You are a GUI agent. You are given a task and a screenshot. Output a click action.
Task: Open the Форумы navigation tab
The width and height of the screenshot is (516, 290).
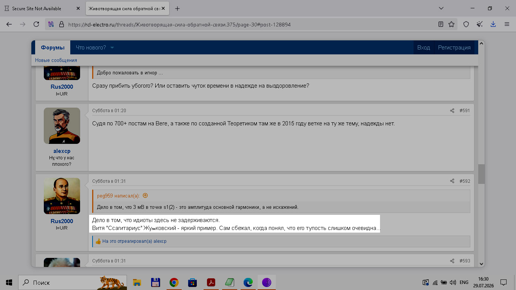tap(53, 48)
